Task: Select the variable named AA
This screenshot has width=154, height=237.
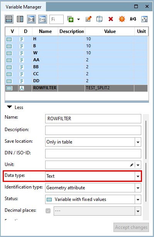Action: 45,60
